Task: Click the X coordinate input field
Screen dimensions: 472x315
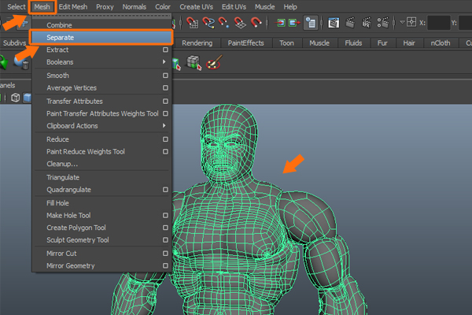Action: point(440,23)
